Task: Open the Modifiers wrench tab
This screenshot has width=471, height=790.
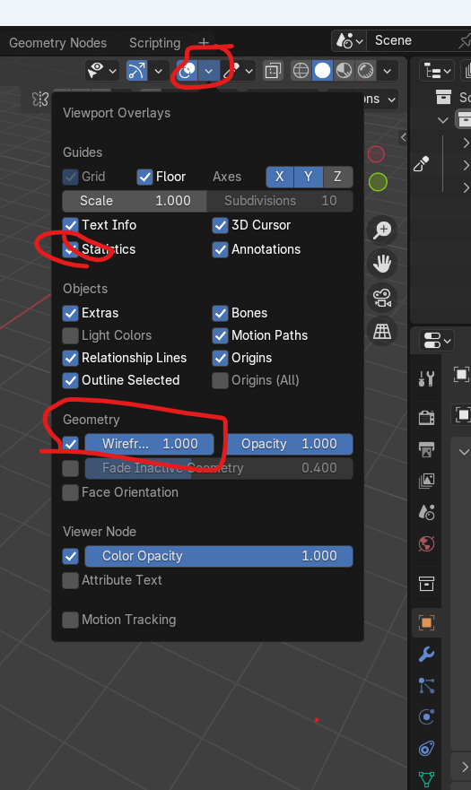Action: point(427,654)
